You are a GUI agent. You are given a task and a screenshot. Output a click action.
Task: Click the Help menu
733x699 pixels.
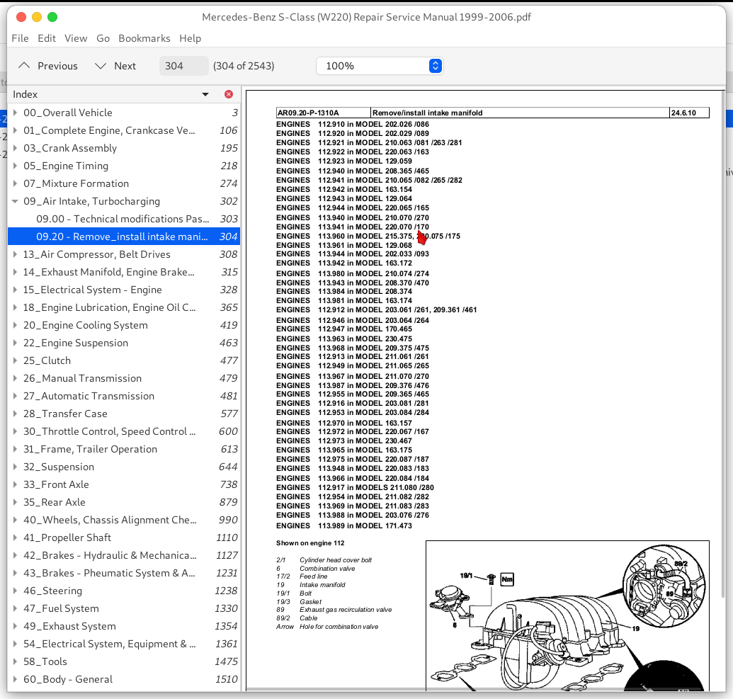190,38
